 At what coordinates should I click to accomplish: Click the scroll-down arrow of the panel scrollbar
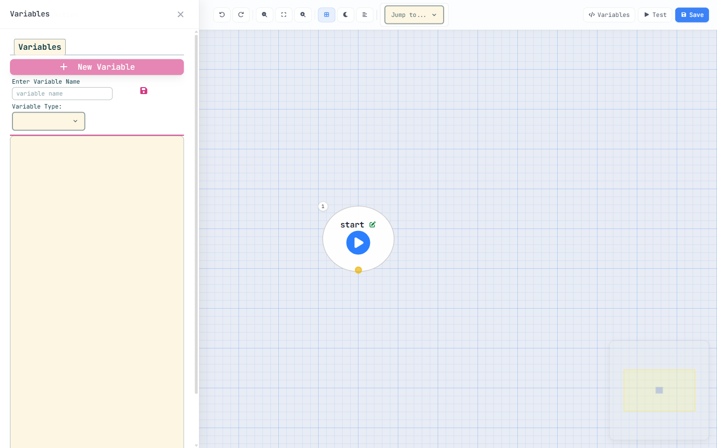(196, 445)
